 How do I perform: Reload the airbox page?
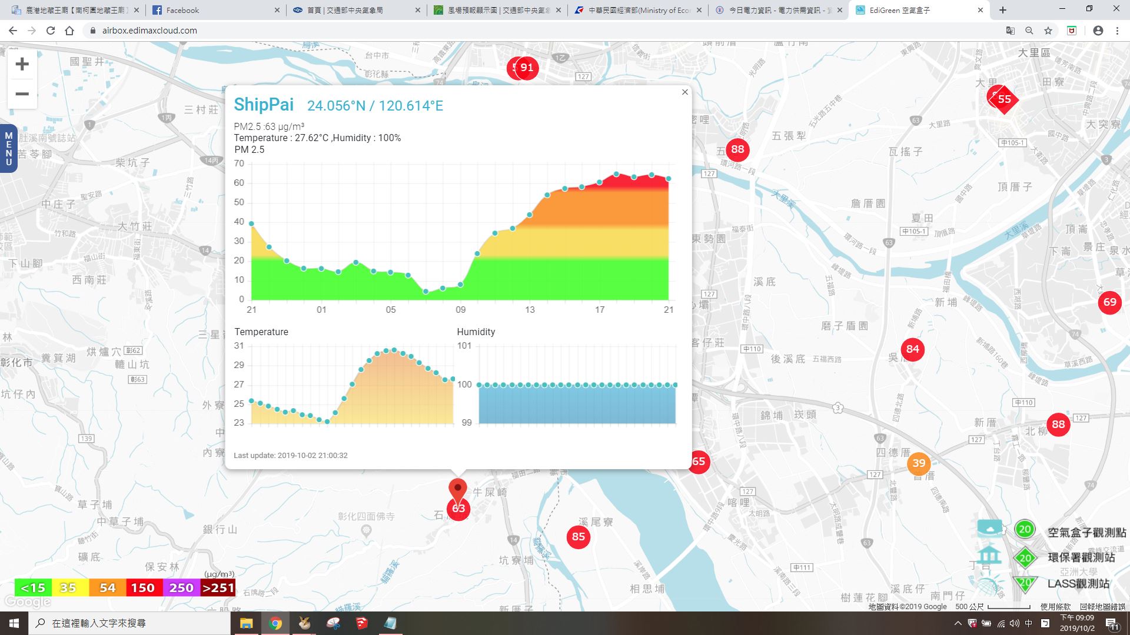click(x=51, y=31)
